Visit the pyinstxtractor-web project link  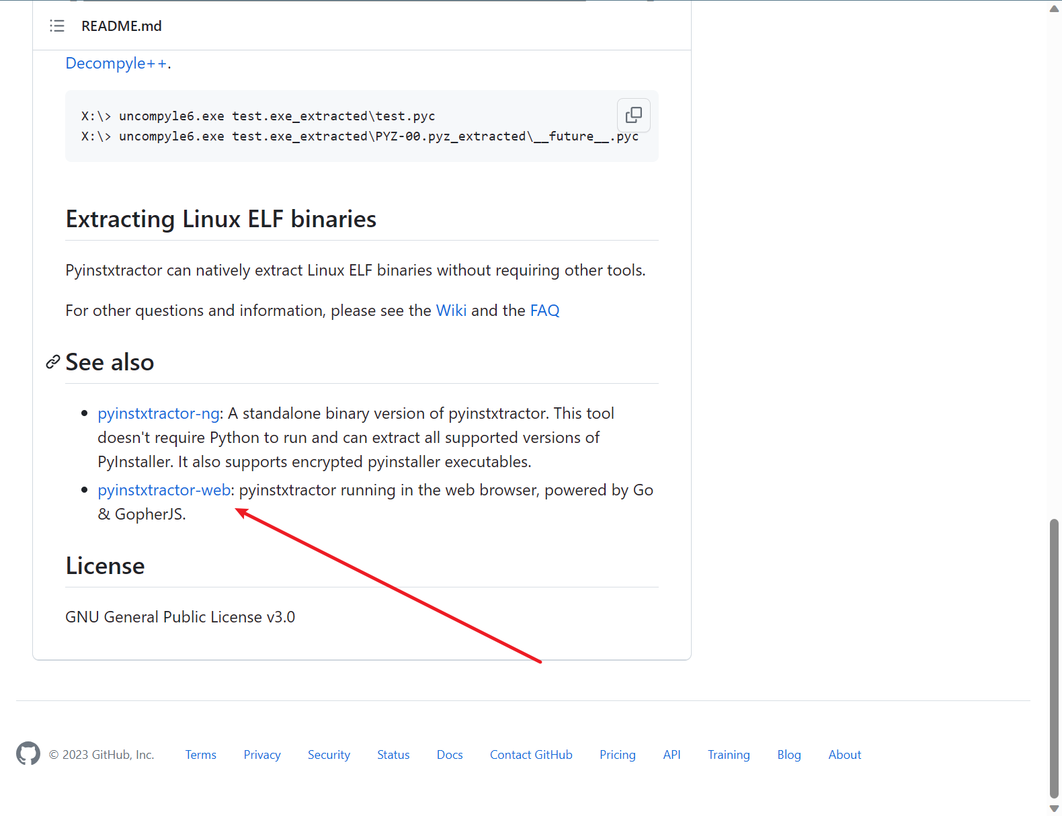click(164, 490)
